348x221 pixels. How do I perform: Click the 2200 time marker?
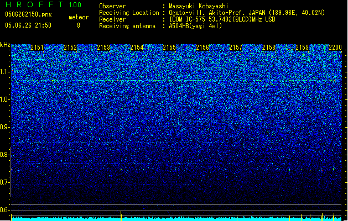tap(335, 48)
